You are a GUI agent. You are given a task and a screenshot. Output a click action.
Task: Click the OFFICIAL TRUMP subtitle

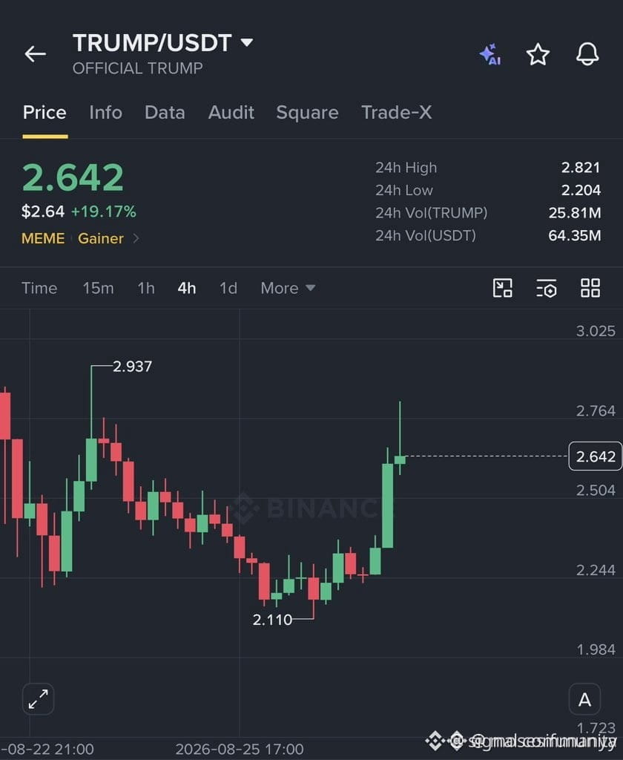click(138, 68)
